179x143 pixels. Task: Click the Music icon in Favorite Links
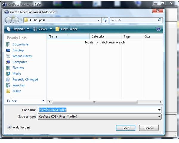coord(8,74)
